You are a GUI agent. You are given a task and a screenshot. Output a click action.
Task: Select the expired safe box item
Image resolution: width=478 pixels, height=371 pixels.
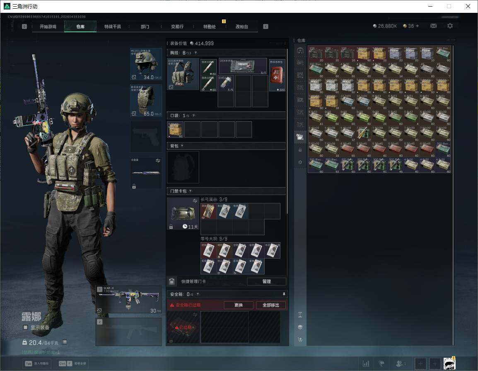click(183, 327)
